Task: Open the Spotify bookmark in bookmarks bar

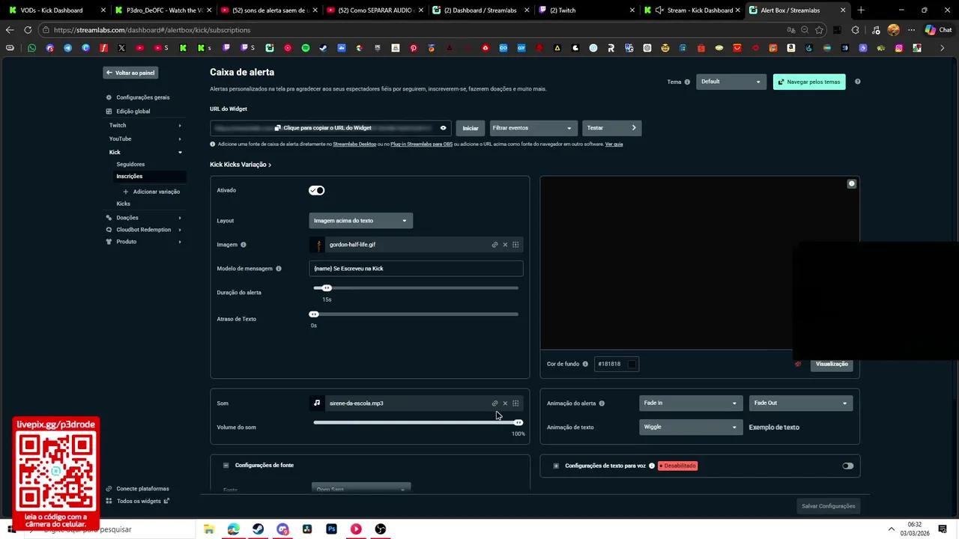Action: [x=306, y=48]
